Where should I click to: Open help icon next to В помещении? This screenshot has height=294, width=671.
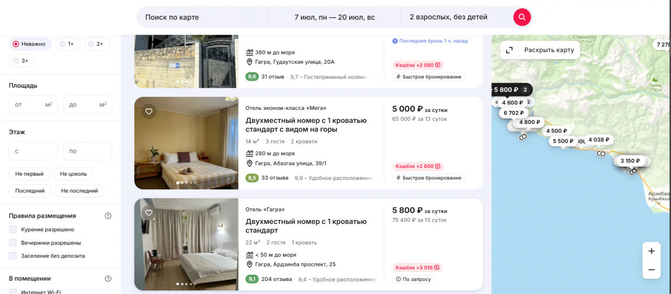[108, 279]
